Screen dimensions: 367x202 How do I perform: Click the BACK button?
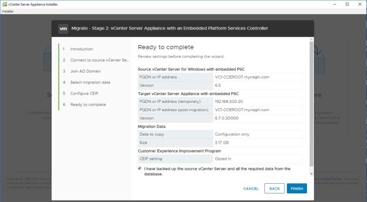coord(274,189)
